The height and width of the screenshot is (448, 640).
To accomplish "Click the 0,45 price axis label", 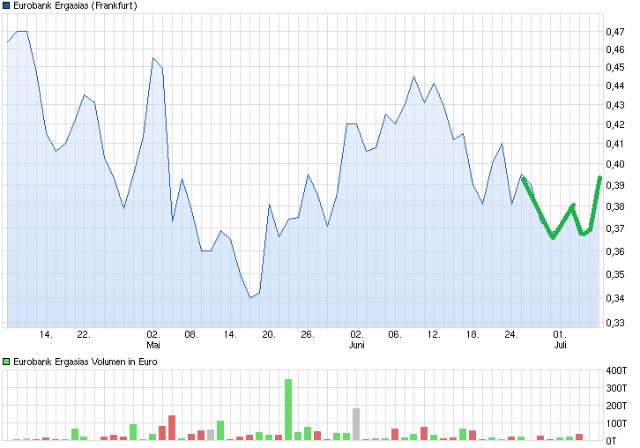I will point(615,67).
